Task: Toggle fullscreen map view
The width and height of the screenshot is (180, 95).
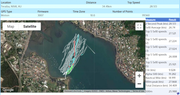Action: [139, 26]
